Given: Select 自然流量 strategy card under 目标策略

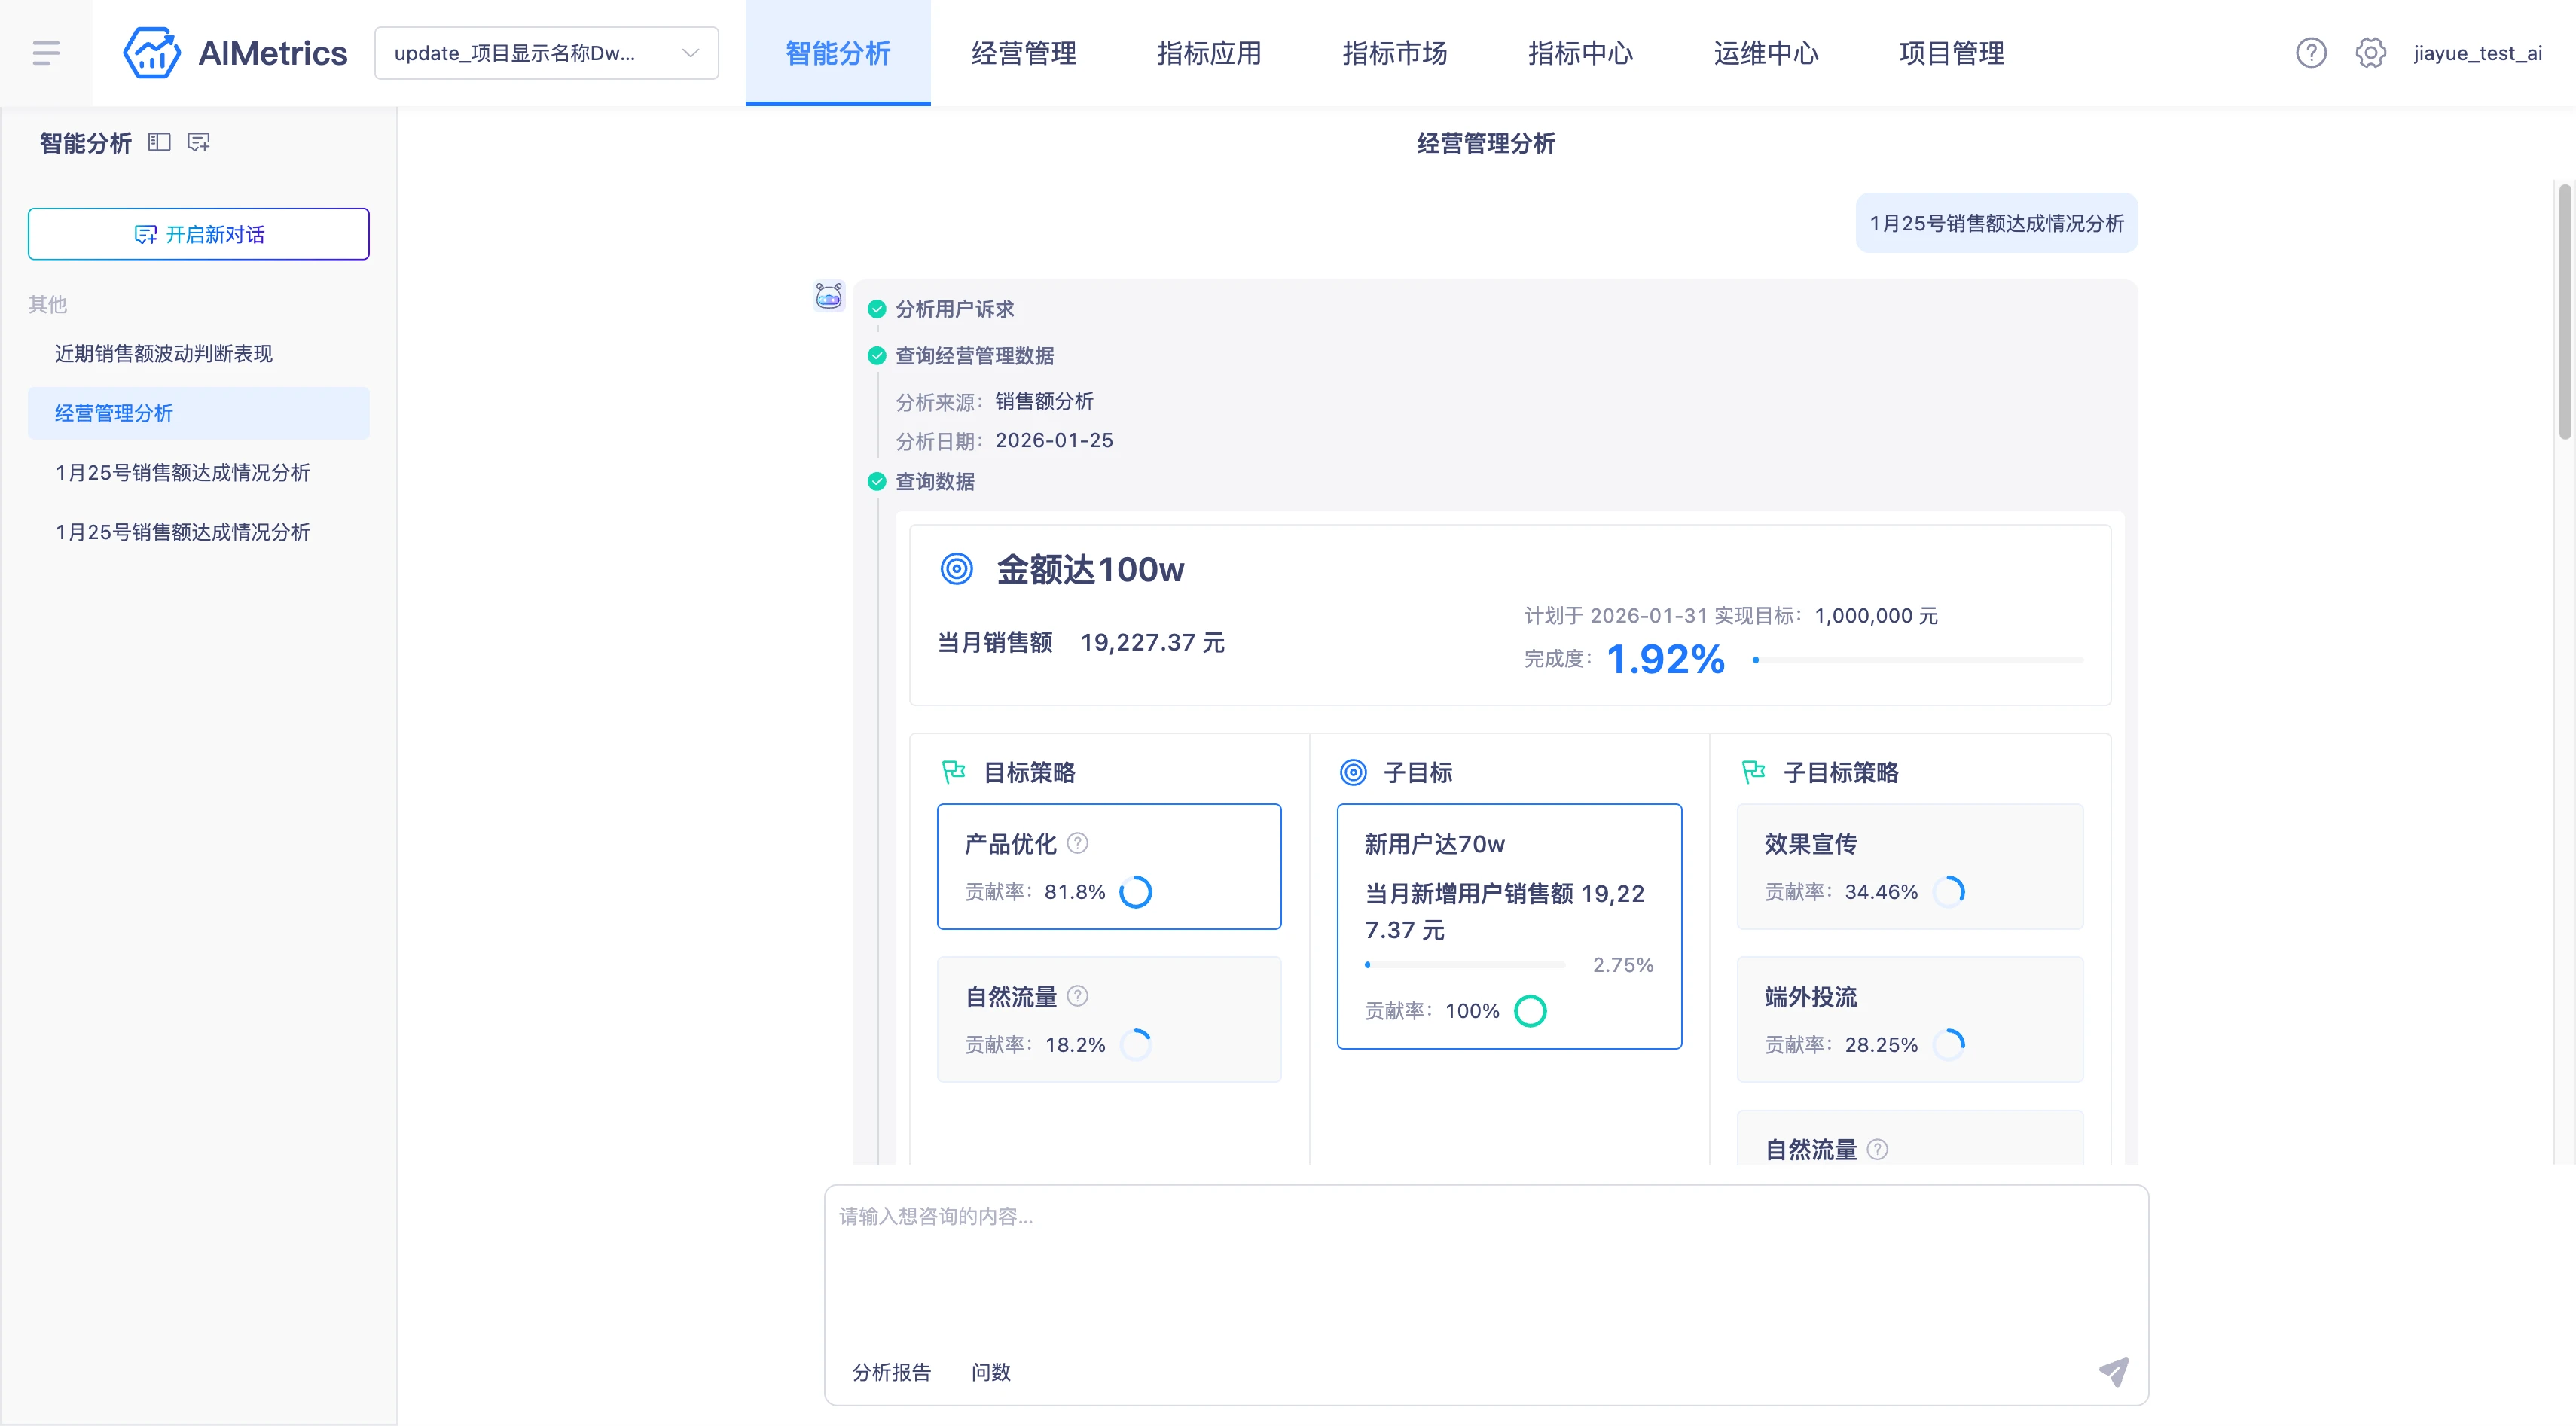Looking at the screenshot, I should click(1109, 1019).
